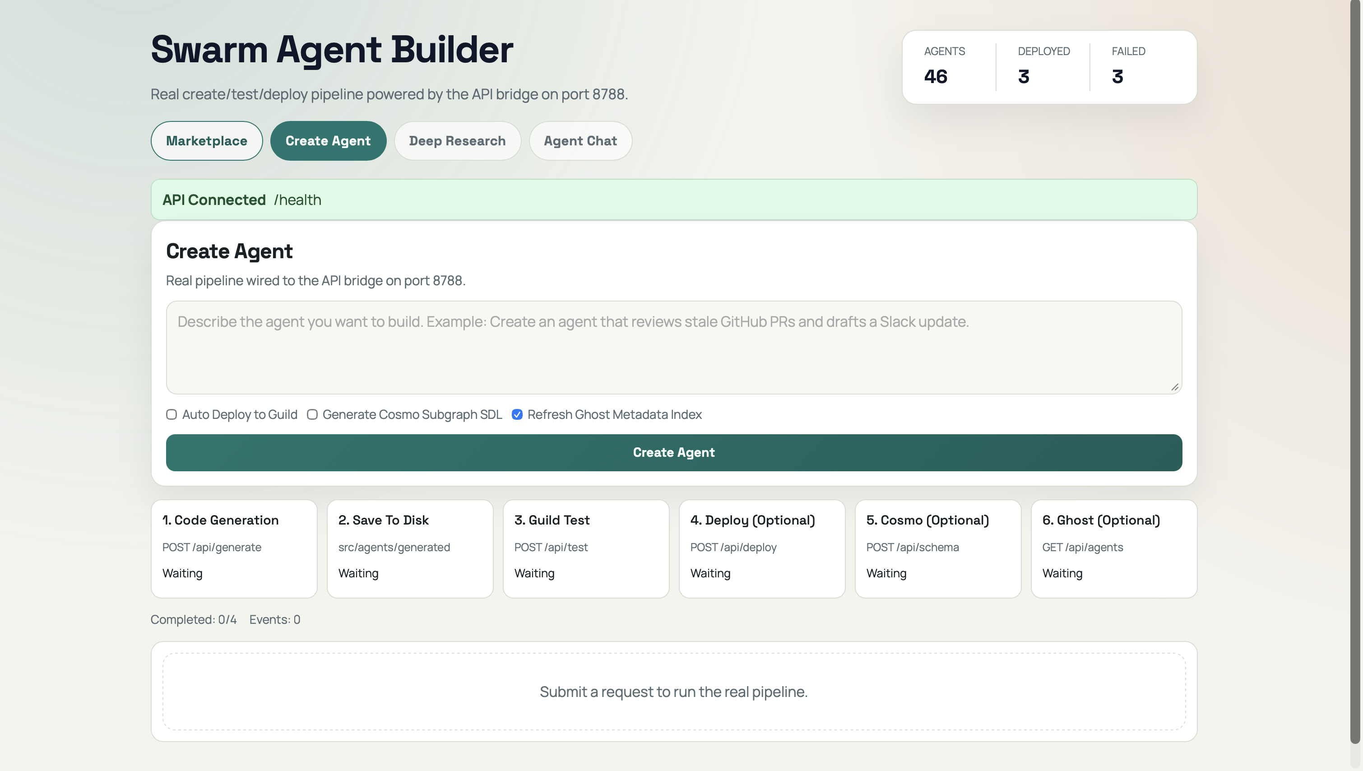Enable Auto Deploy to Guild checkbox
Image resolution: width=1363 pixels, height=771 pixels.
(x=172, y=415)
